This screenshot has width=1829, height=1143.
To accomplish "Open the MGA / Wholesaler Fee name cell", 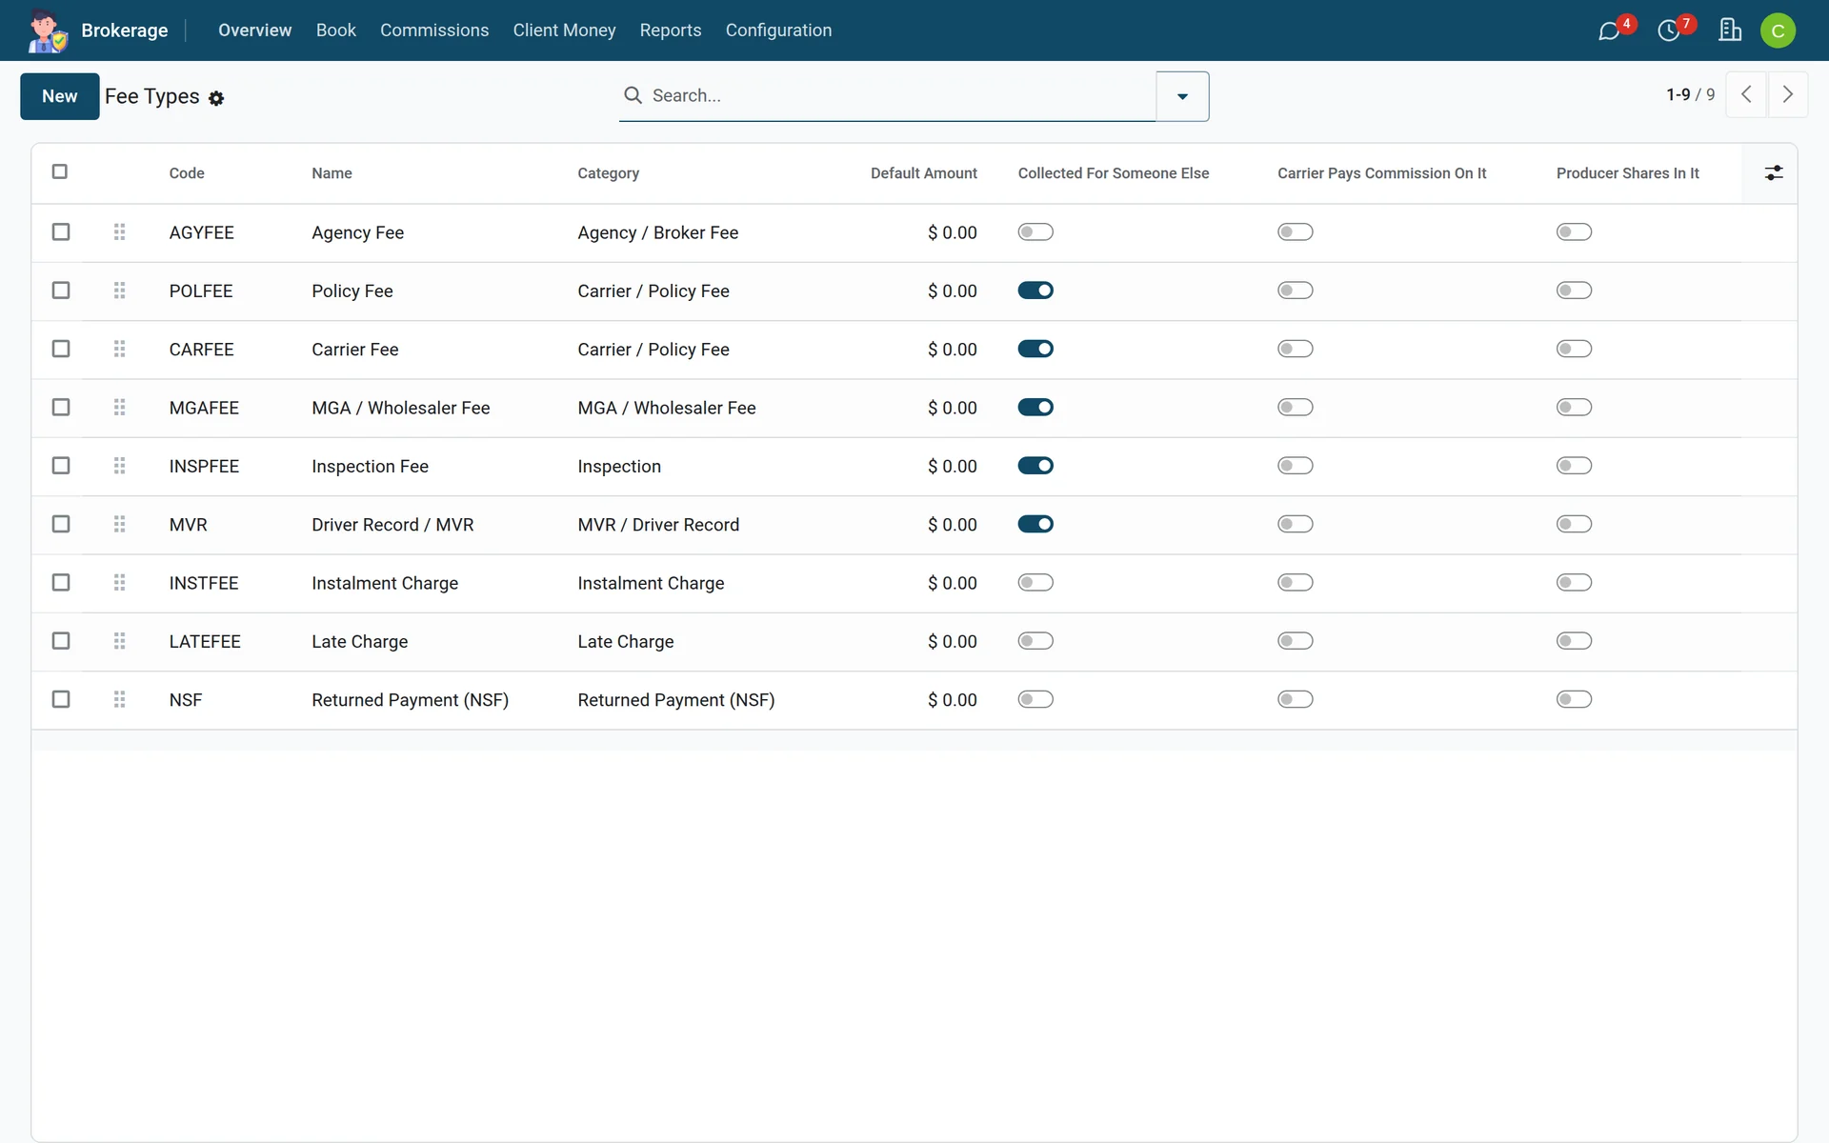I will tap(400, 408).
